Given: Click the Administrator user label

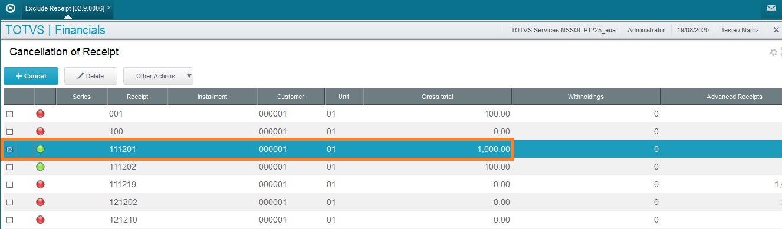Looking at the screenshot, I should point(646,30).
